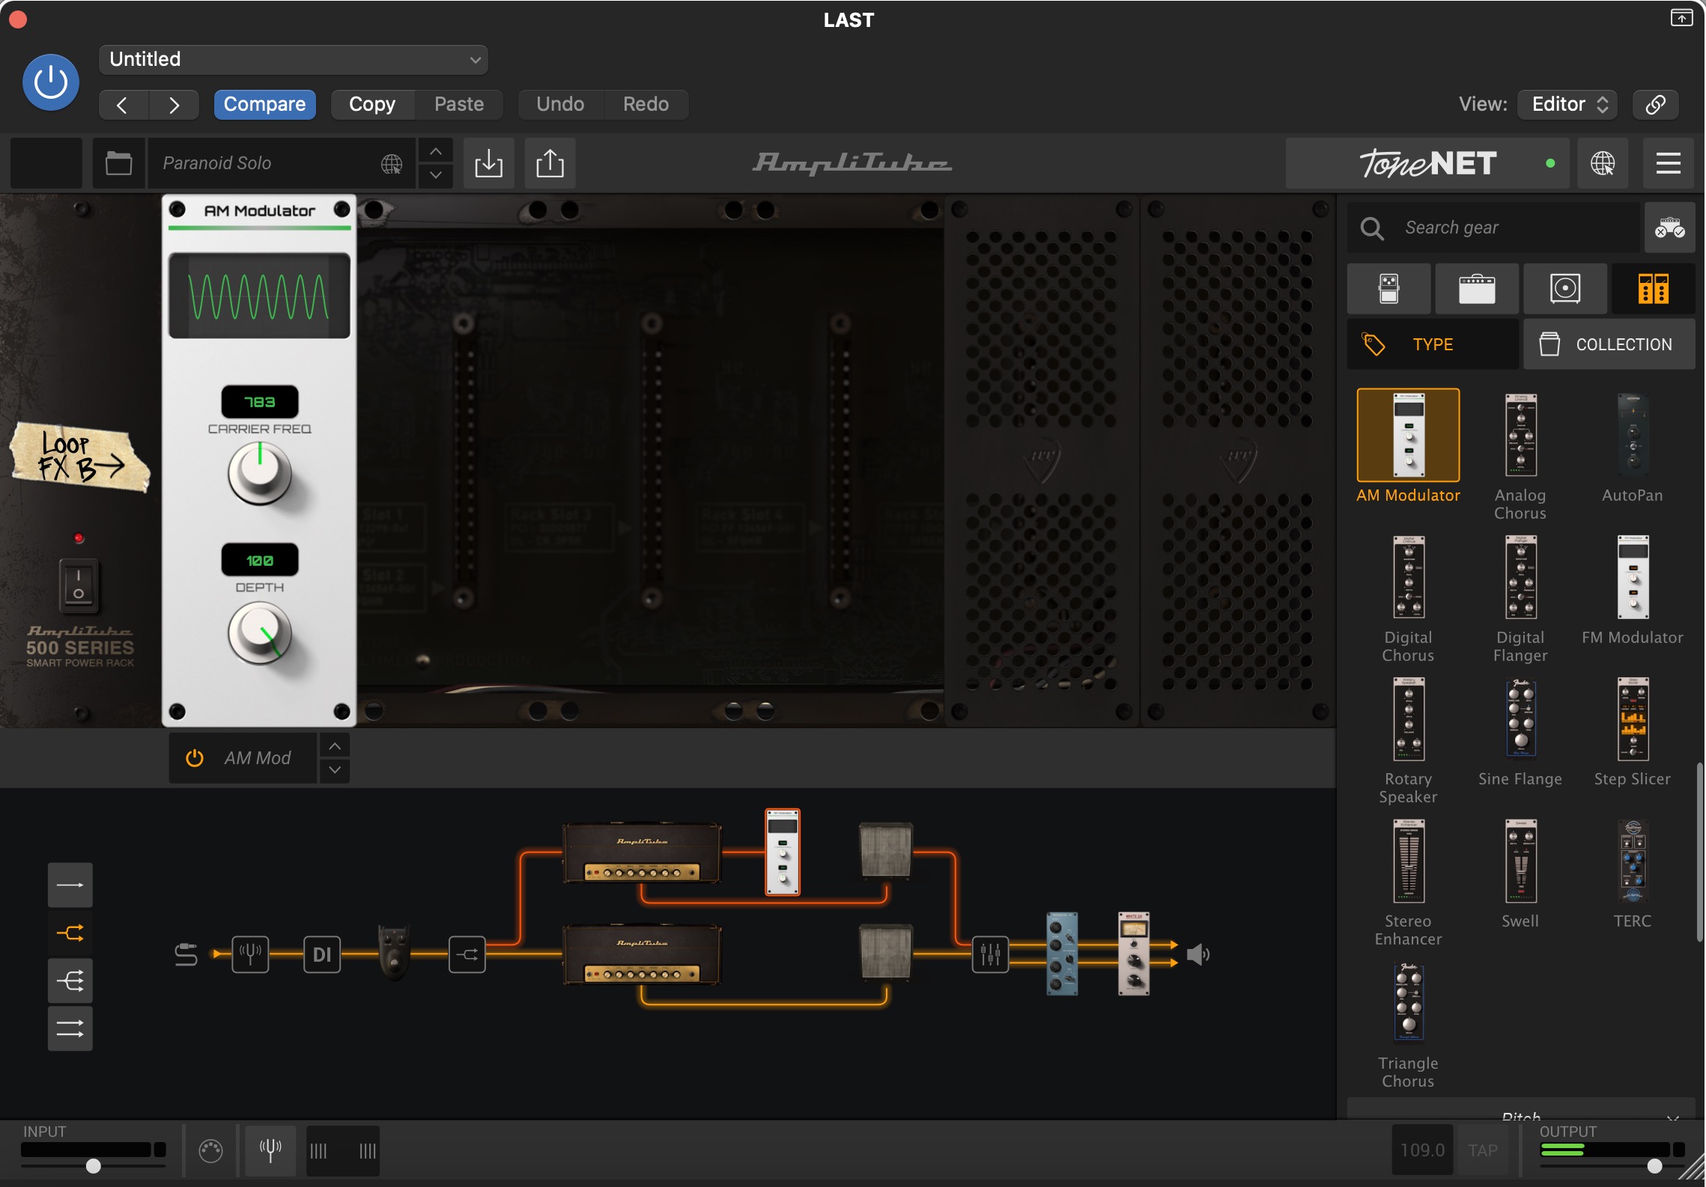Open the preset browser folder icon
Viewport: 1706px width, 1187px height.
119,163
